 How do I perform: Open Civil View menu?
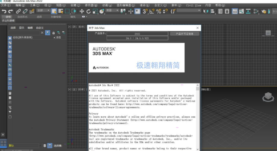[194, 5]
